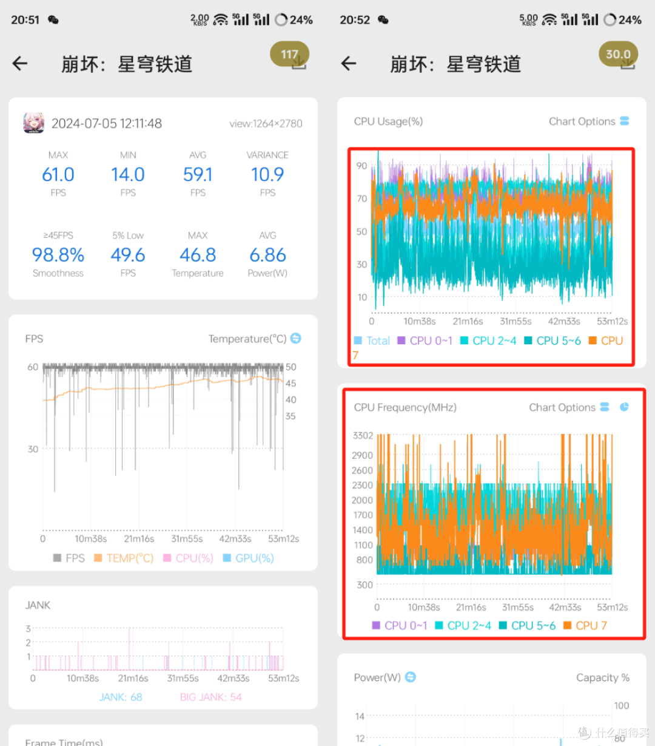The image size is (655, 746).
Task: Toggle CPU 0~1 in CPU Usage legend
Action: pos(425,341)
